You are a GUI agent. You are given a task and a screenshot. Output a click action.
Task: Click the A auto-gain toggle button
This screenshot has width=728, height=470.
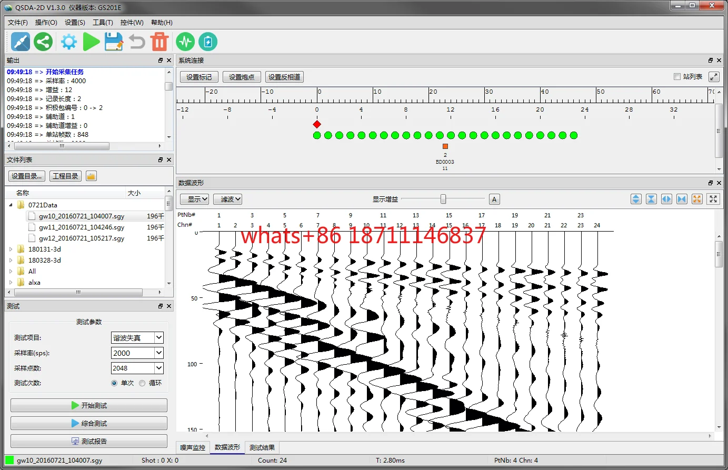click(x=494, y=199)
